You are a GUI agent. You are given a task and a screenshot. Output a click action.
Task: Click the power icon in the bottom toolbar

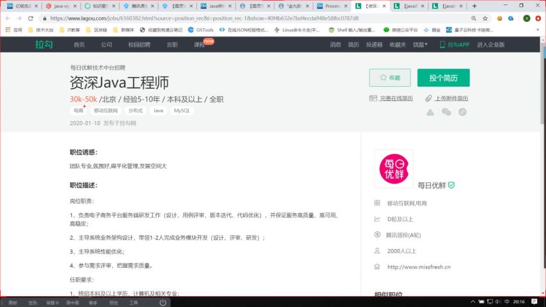163,303
